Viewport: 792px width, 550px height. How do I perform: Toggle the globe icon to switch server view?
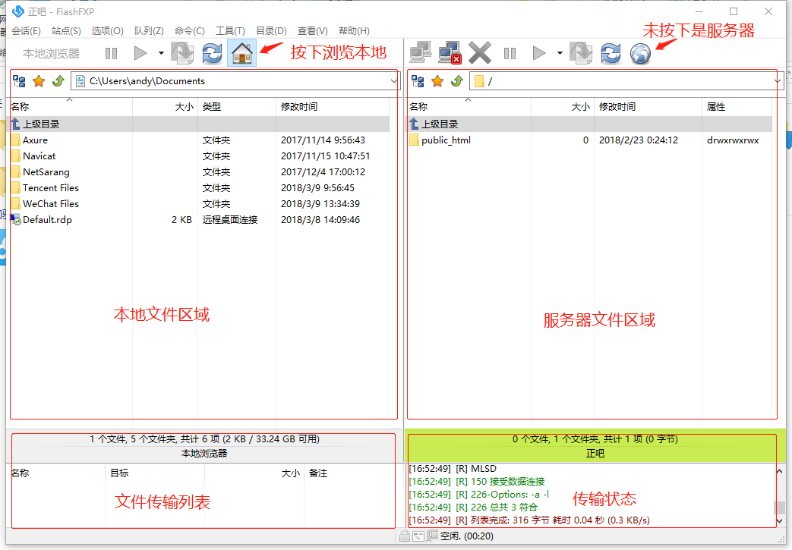[640, 53]
